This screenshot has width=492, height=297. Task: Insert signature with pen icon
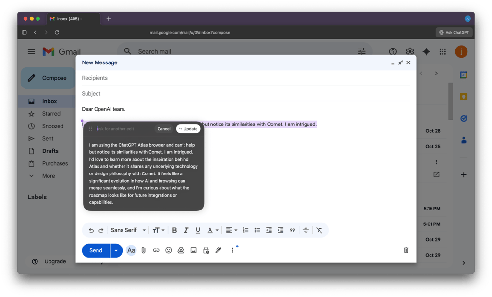218,250
